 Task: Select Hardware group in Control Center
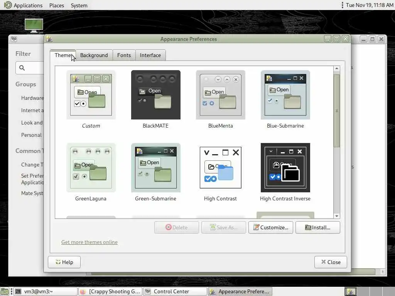(x=32, y=98)
